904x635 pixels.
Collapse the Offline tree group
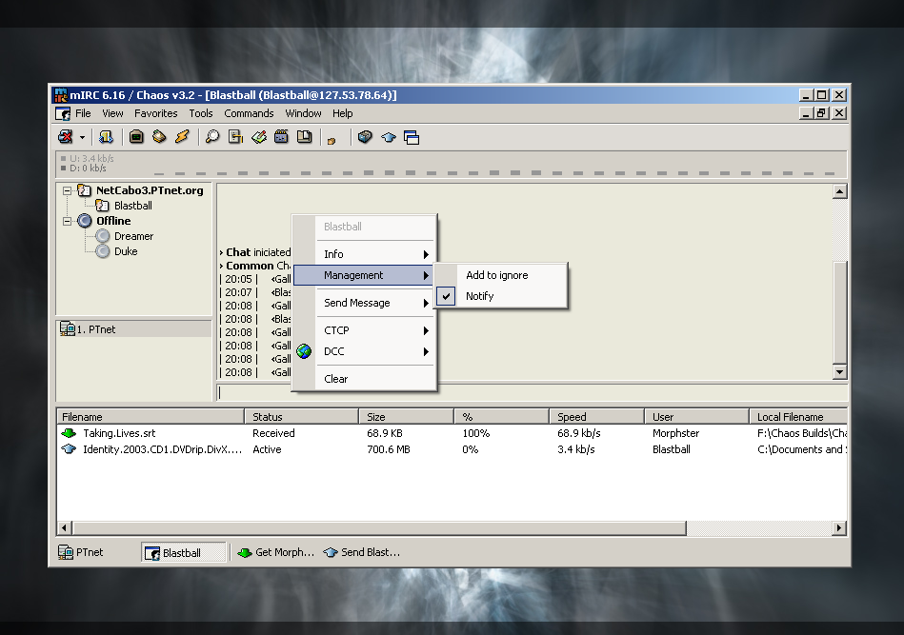[67, 221]
